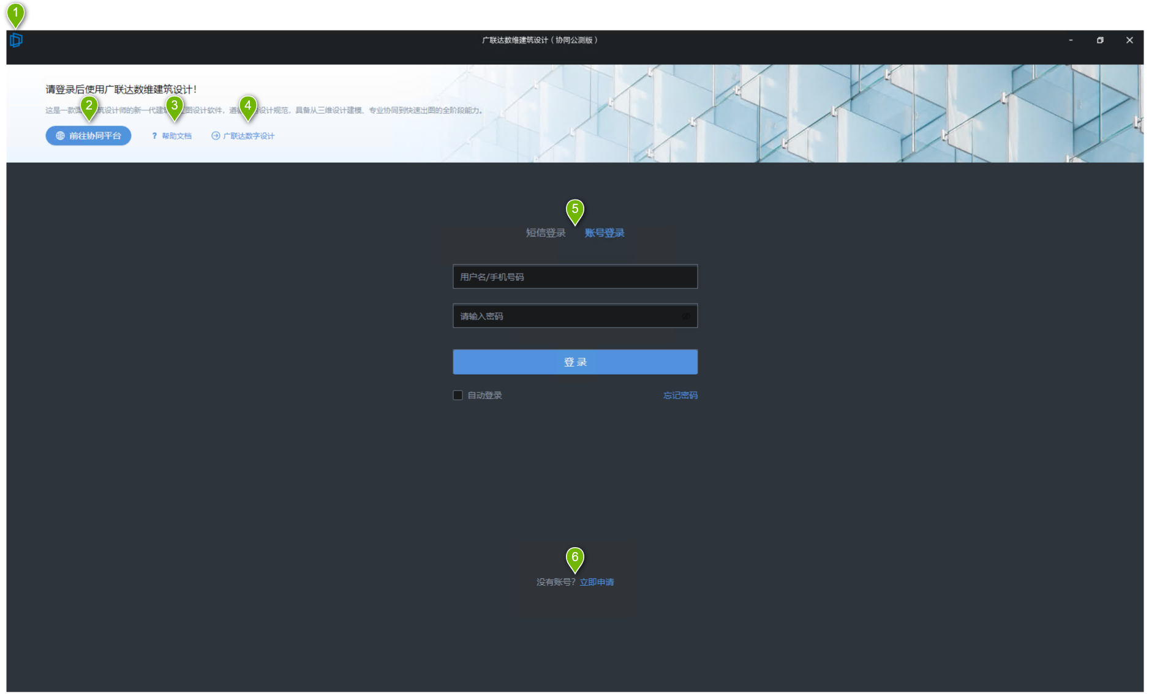Screen dimensions: 1149x694
Task: Click the arrow circle icon beside 广联达数字设计
Action: pos(216,136)
